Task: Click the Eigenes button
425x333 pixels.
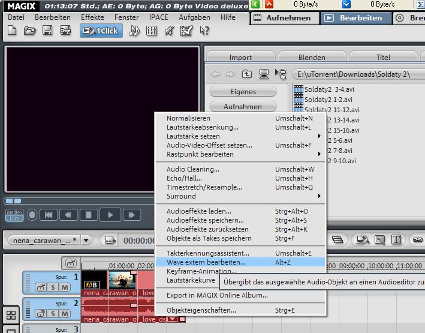Action: click(243, 92)
